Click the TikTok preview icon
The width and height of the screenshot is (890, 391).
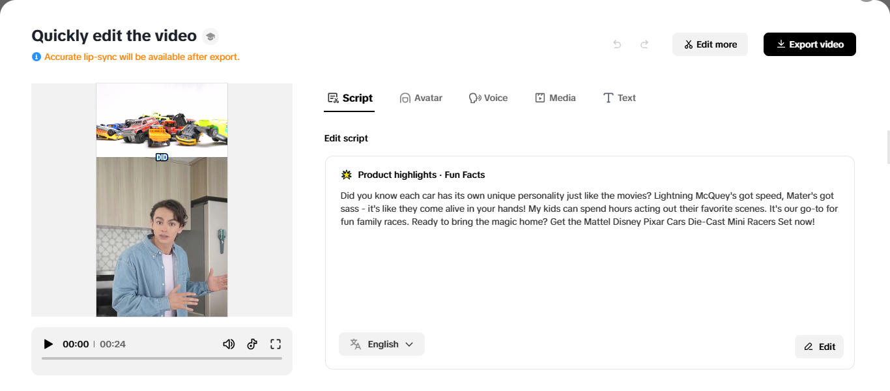click(252, 344)
